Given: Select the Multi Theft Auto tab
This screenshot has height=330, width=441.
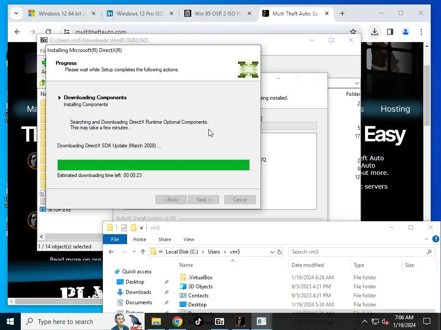Looking at the screenshot, I should tap(295, 13).
